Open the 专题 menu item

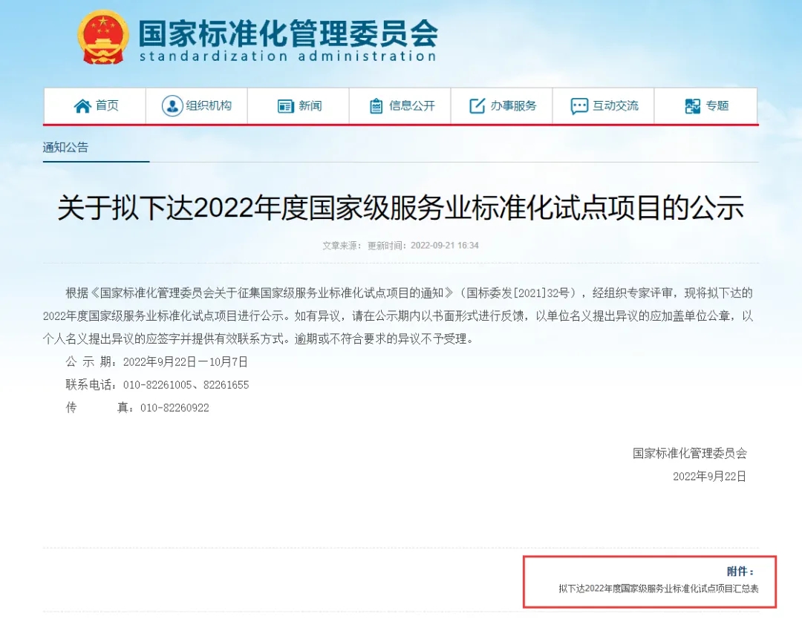click(706, 106)
